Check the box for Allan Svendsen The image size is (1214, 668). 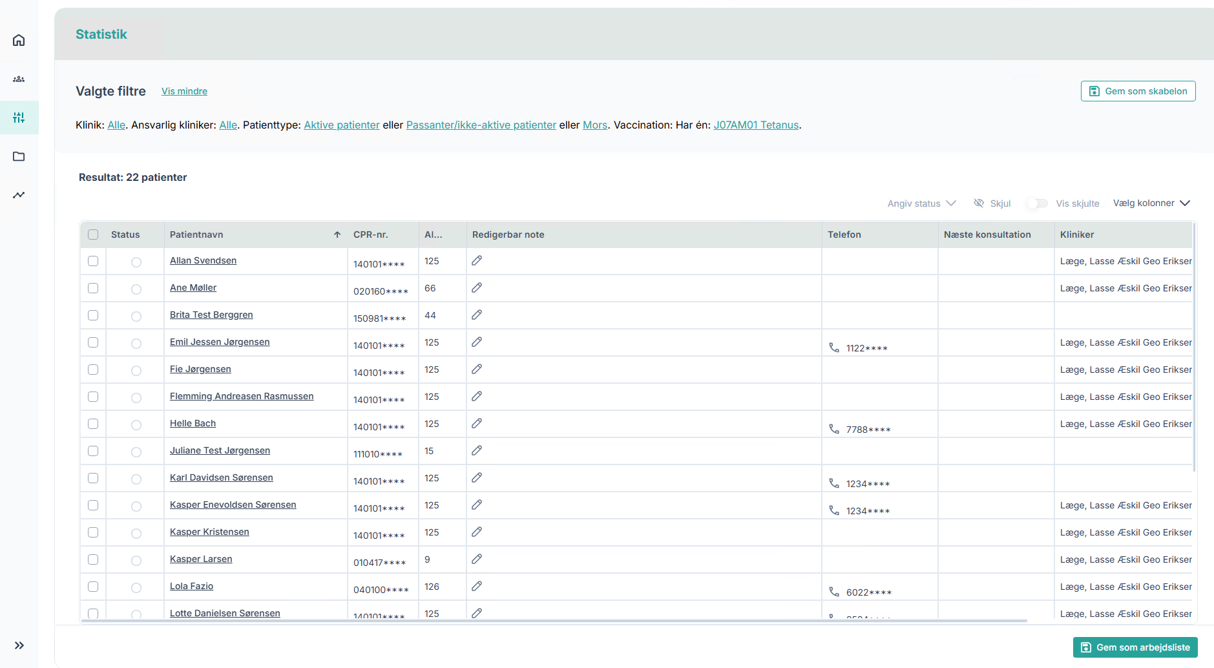(x=93, y=261)
